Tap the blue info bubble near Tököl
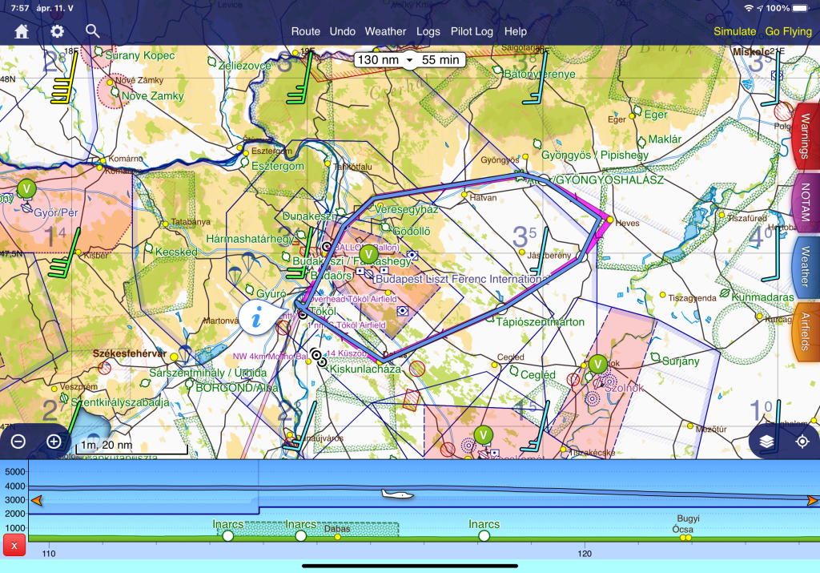Screen dimensions: 820x573 coord(258,318)
